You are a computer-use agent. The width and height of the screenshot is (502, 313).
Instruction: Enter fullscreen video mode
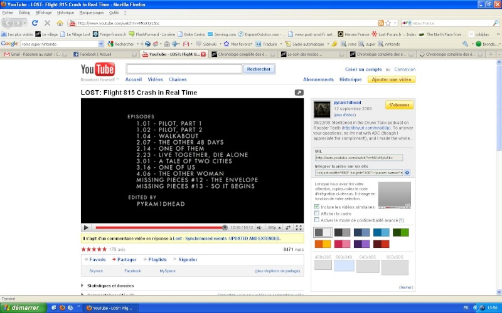pyautogui.click(x=299, y=227)
